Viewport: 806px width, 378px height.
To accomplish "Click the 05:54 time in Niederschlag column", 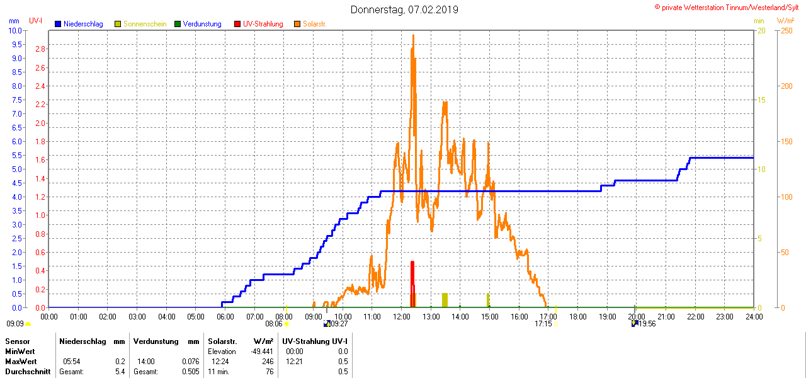I will pos(71,362).
